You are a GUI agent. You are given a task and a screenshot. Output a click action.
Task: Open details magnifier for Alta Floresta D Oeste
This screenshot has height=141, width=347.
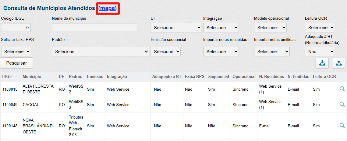click(342, 89)
